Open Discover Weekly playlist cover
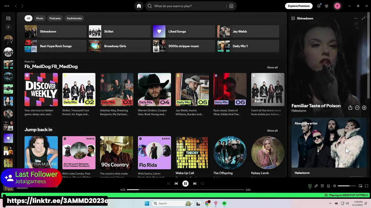Screen dimensions: 371x208 [x=41, y=90]
